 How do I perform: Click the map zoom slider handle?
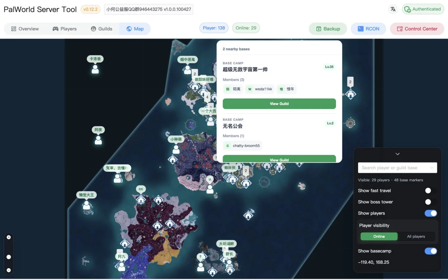click(9, 257)
